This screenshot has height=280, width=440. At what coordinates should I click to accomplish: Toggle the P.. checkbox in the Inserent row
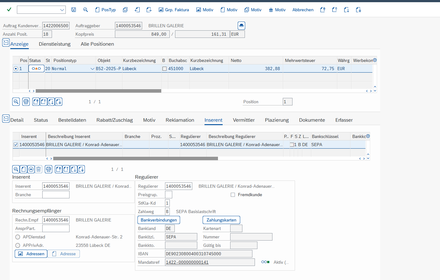[x=292, y=145]
